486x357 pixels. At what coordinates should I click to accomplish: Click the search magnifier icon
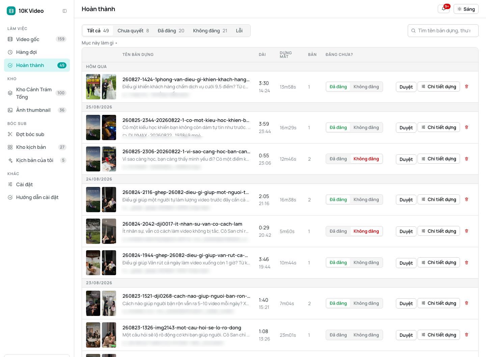[x=413, y=31]
